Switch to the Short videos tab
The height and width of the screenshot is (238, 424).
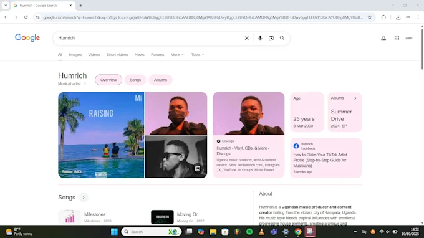coord(117,55)
